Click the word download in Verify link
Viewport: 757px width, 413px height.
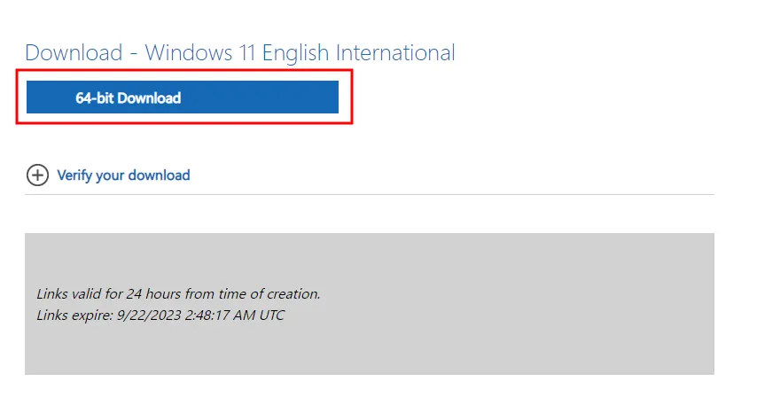pos(159,175)
